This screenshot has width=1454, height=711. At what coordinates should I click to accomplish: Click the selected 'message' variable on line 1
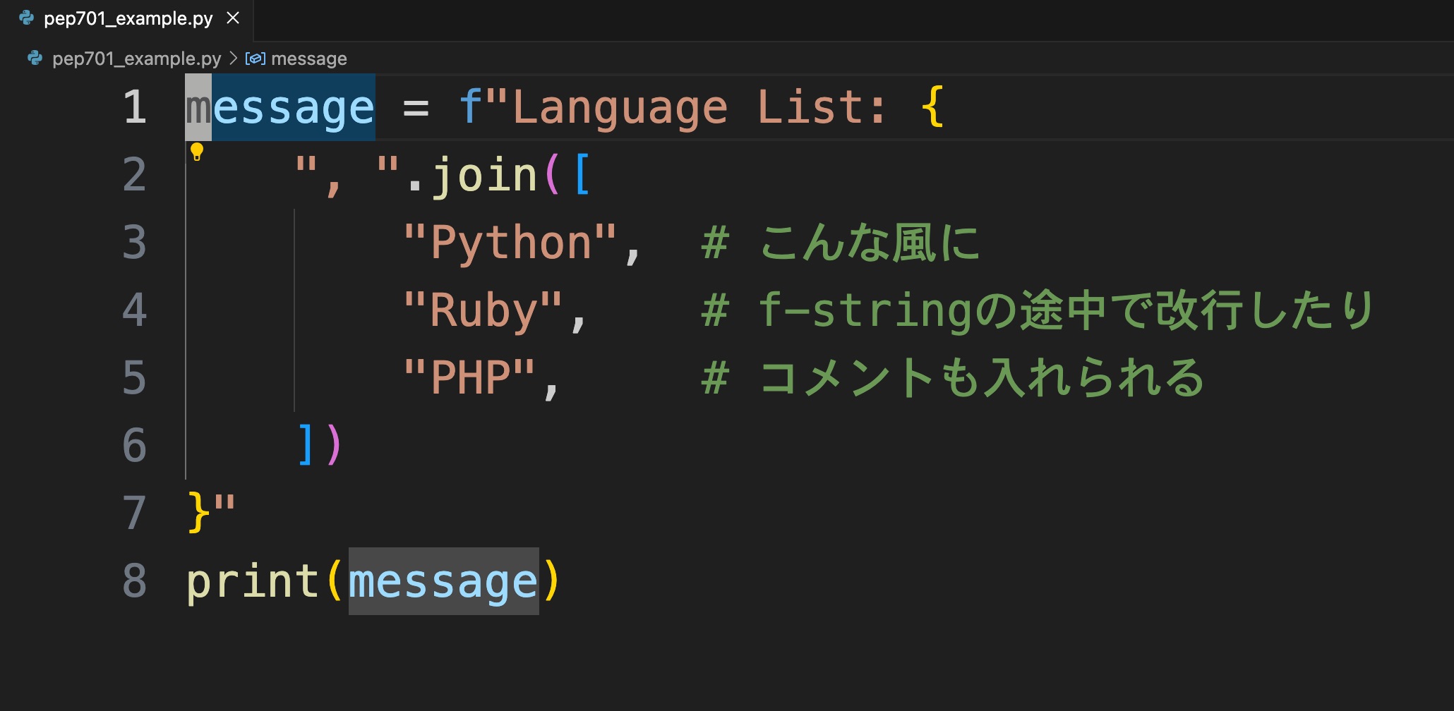[280, 108]
